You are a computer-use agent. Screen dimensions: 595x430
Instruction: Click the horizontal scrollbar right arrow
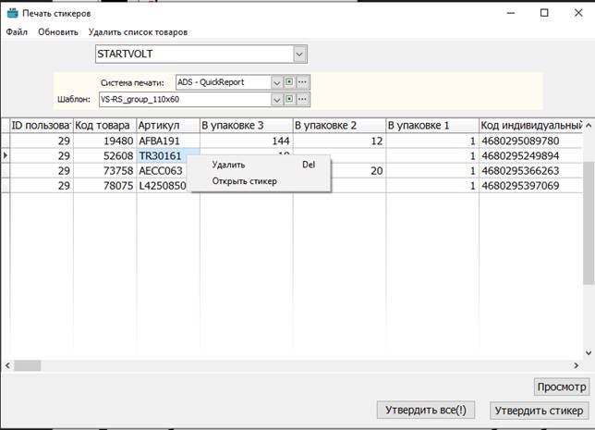point(577,365)
